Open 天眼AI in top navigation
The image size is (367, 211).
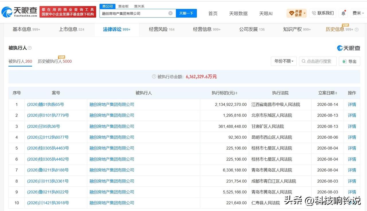(x=266, y=13)
